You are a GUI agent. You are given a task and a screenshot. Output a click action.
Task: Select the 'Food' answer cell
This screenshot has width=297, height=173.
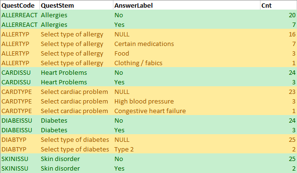(186, 54)
